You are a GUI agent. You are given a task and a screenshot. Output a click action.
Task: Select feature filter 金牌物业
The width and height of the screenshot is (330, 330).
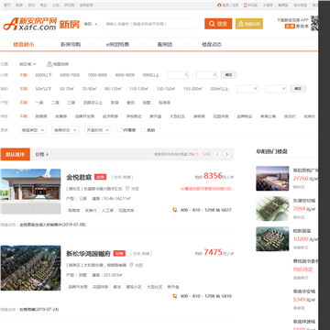[245, 116]
